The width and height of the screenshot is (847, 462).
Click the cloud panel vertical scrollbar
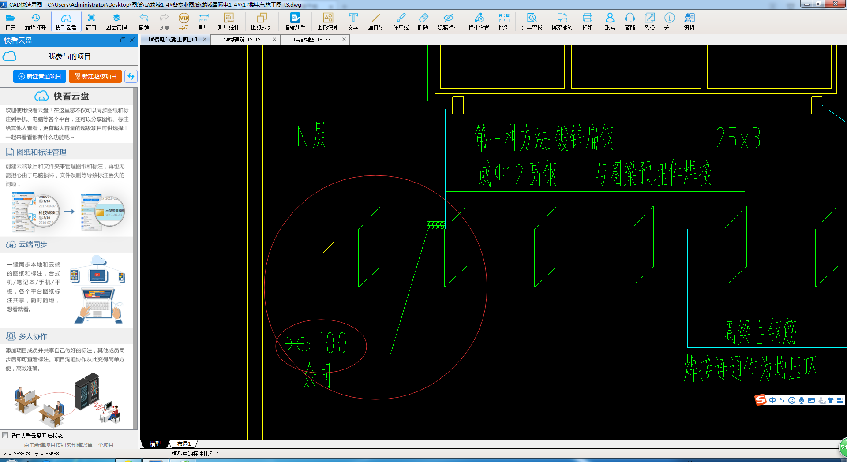135,258
